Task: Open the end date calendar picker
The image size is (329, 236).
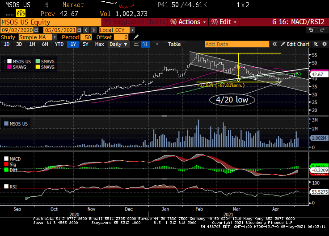Action: point(79,30)
